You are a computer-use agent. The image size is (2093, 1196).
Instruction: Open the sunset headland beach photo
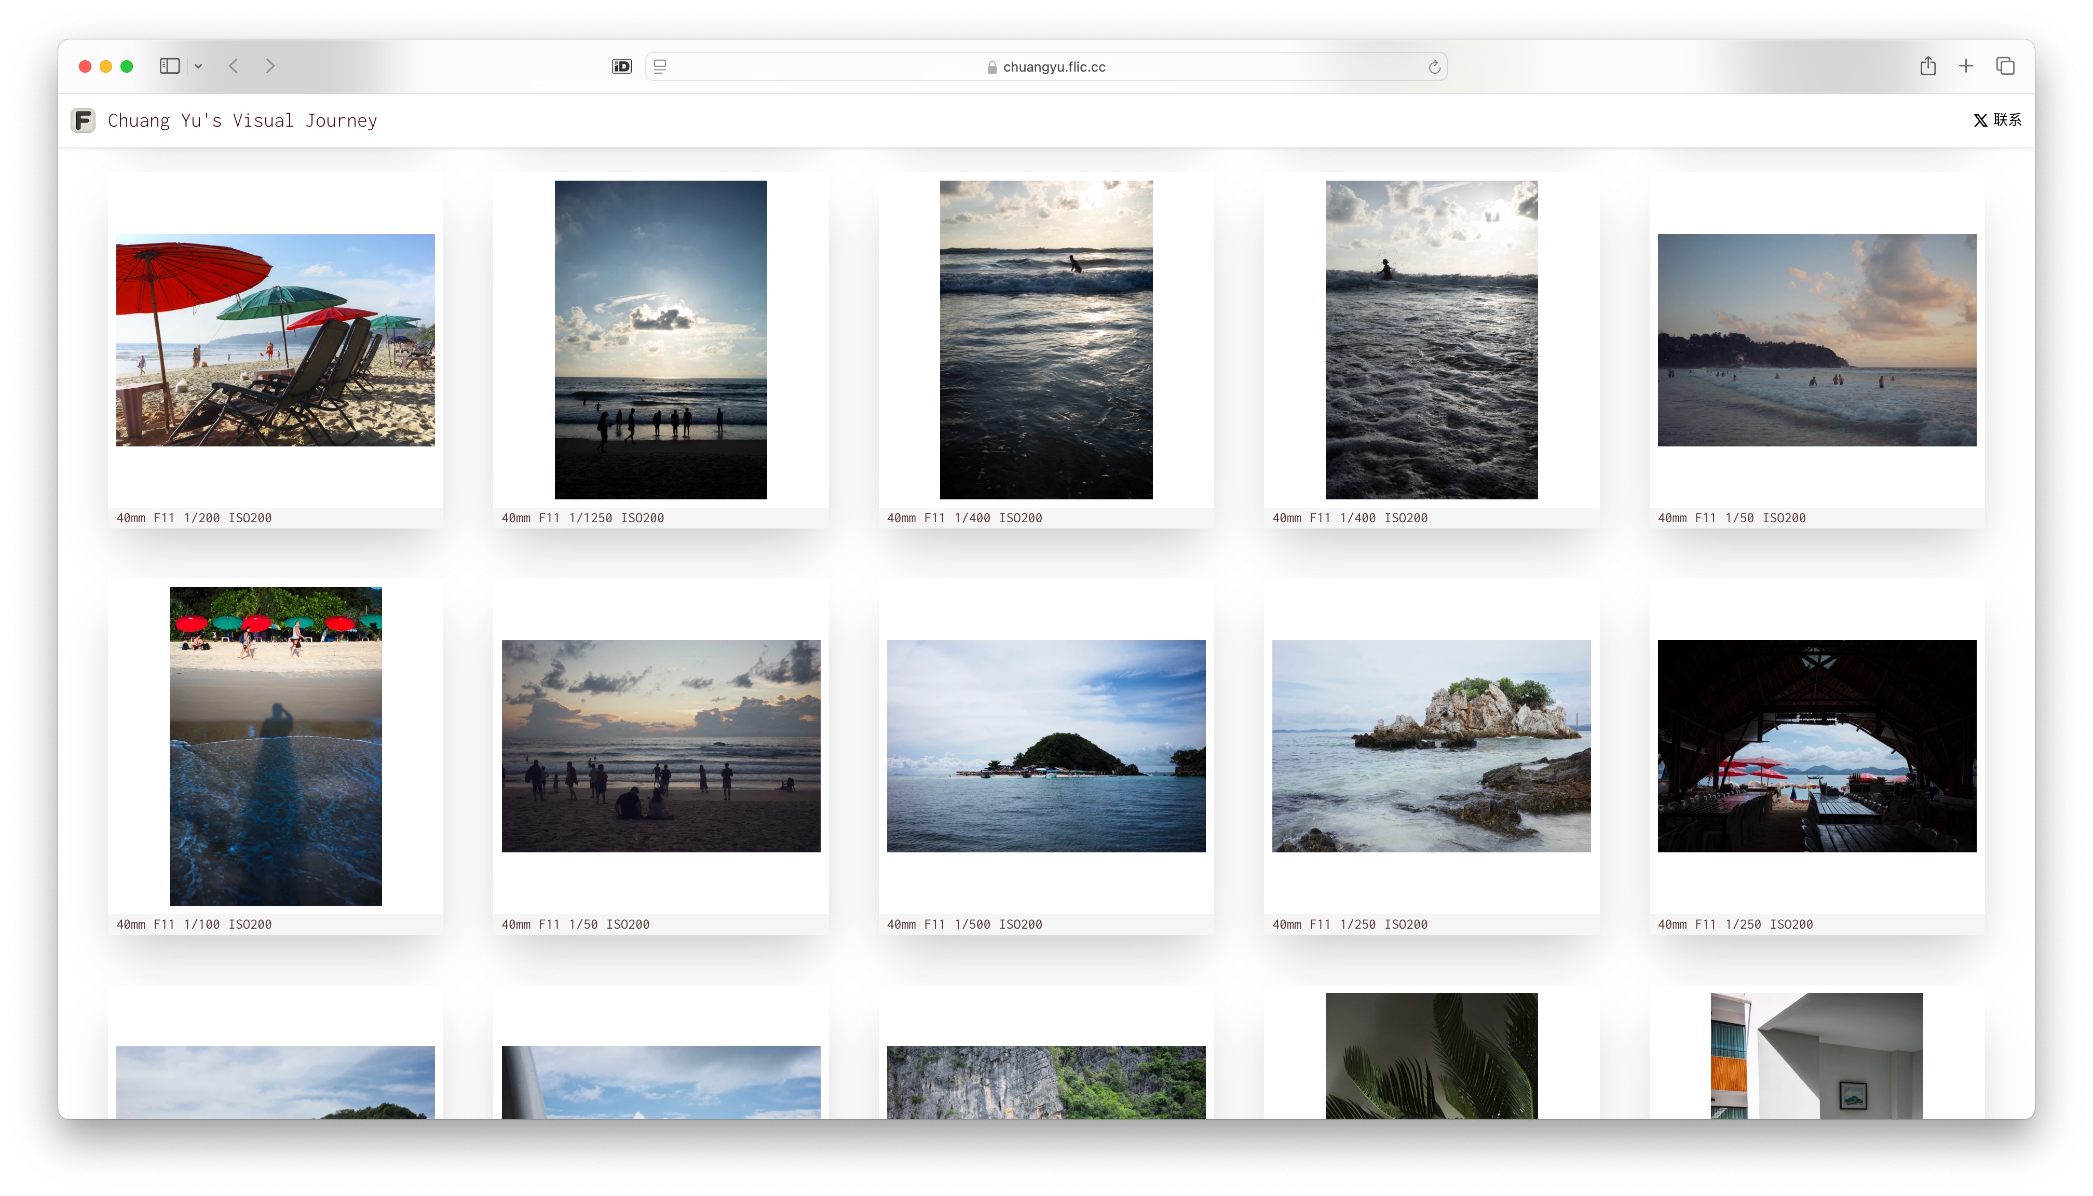coord(1816,340)
